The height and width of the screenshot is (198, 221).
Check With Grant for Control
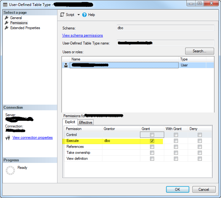pyautogui.click(x=176, y=135)
